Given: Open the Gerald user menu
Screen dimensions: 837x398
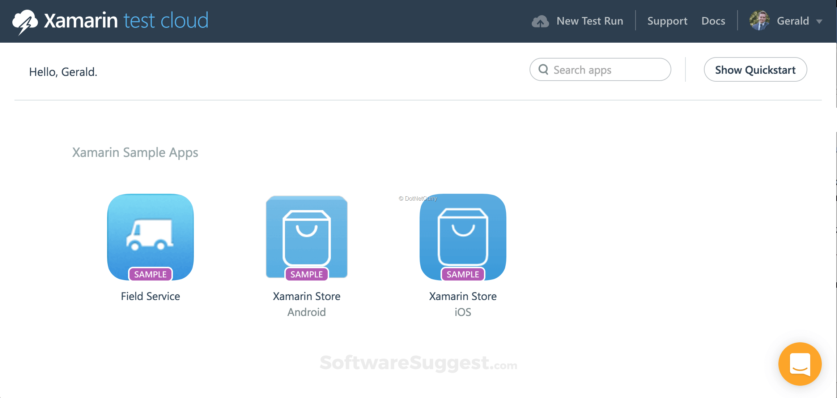Looking at the screenshot, I should (793, 21).
